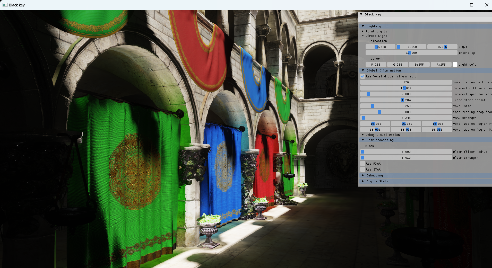
Task: Enable the Use SMAA checkbox
Action: (362, 169)
